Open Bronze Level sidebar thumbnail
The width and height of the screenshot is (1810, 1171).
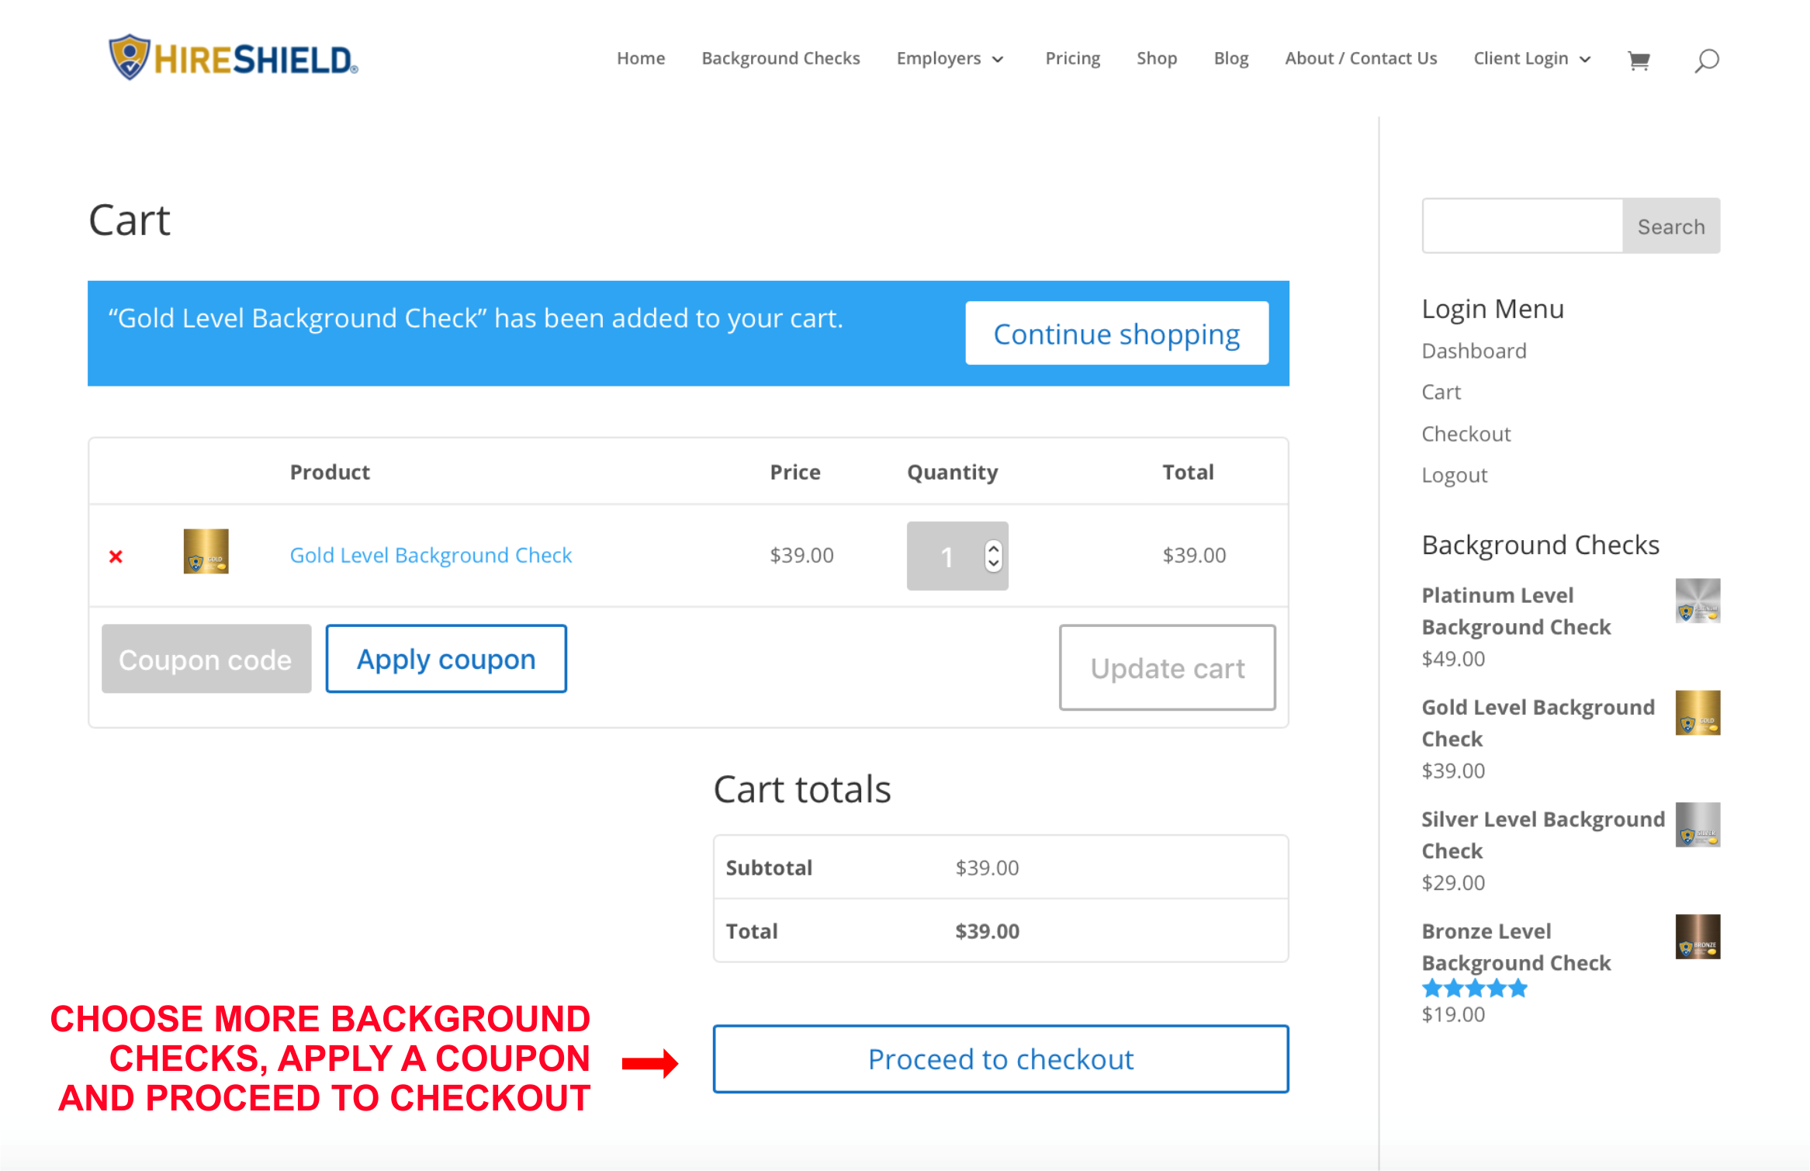click(x=1698, y=937)
